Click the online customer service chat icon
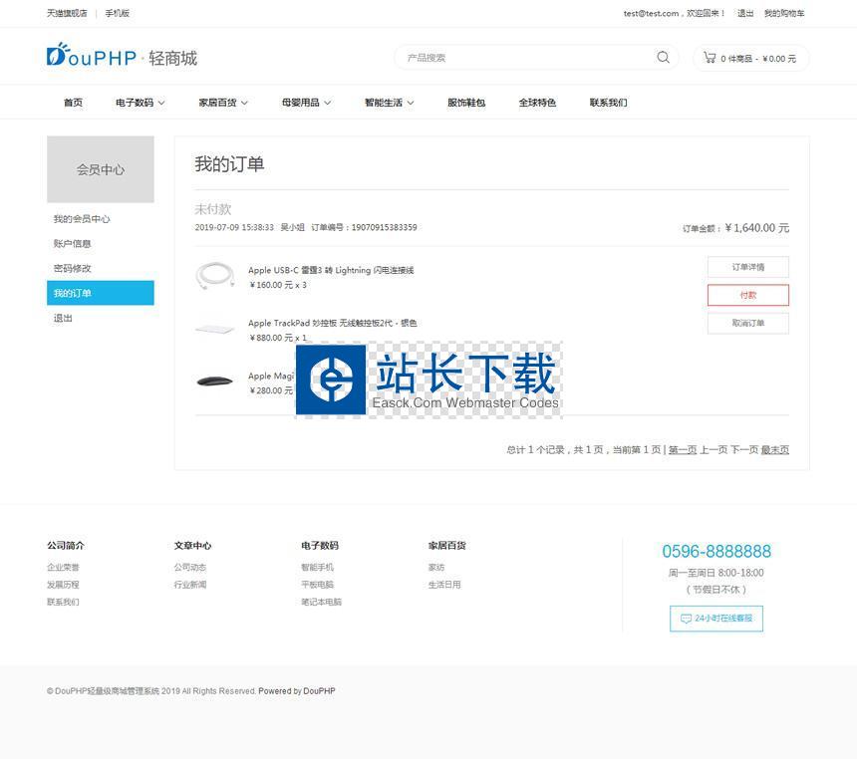Image resolution: width=857 pixels, height=759 pixels. tap(686, 619)
